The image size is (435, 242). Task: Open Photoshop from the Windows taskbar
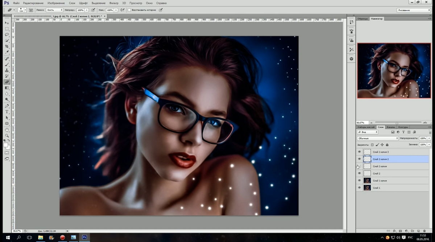pos(84,237)
